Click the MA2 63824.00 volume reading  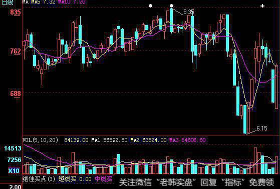[148, 140]
